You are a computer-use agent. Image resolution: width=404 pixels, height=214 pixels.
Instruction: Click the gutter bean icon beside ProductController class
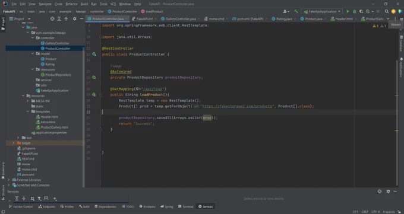click(x=94, y=55)
